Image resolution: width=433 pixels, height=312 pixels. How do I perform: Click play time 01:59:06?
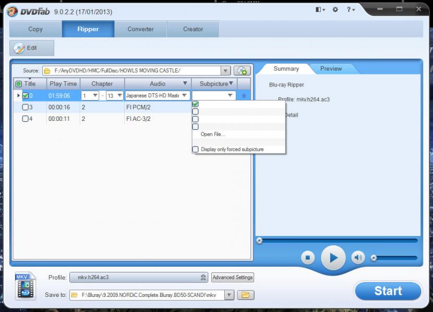tap(59, 96)
